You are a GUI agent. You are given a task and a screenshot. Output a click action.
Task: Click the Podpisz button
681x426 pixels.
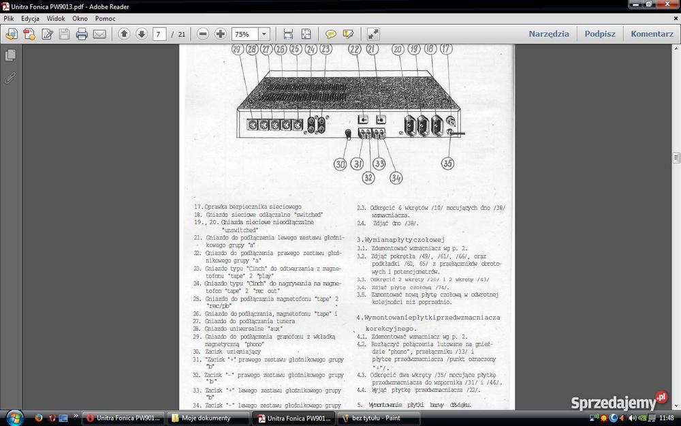(x=599, y=33)
